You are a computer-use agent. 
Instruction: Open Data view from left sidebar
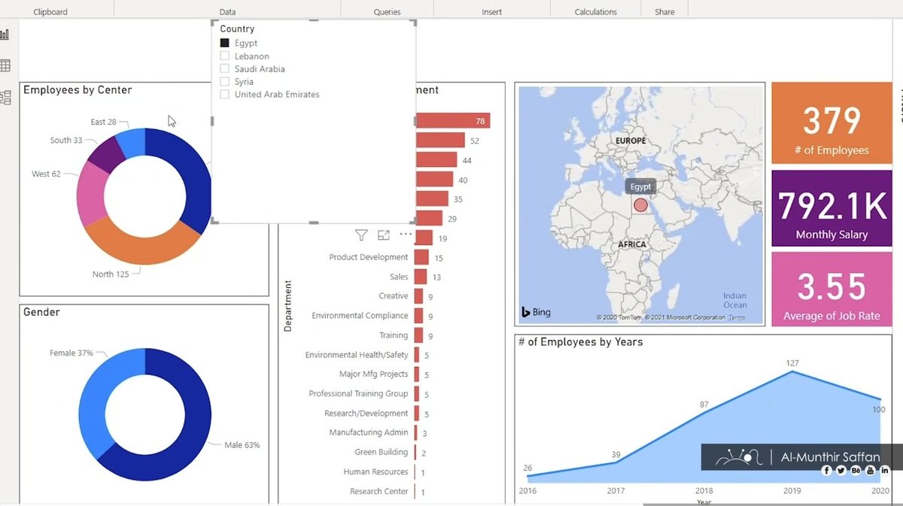point(5,65)
